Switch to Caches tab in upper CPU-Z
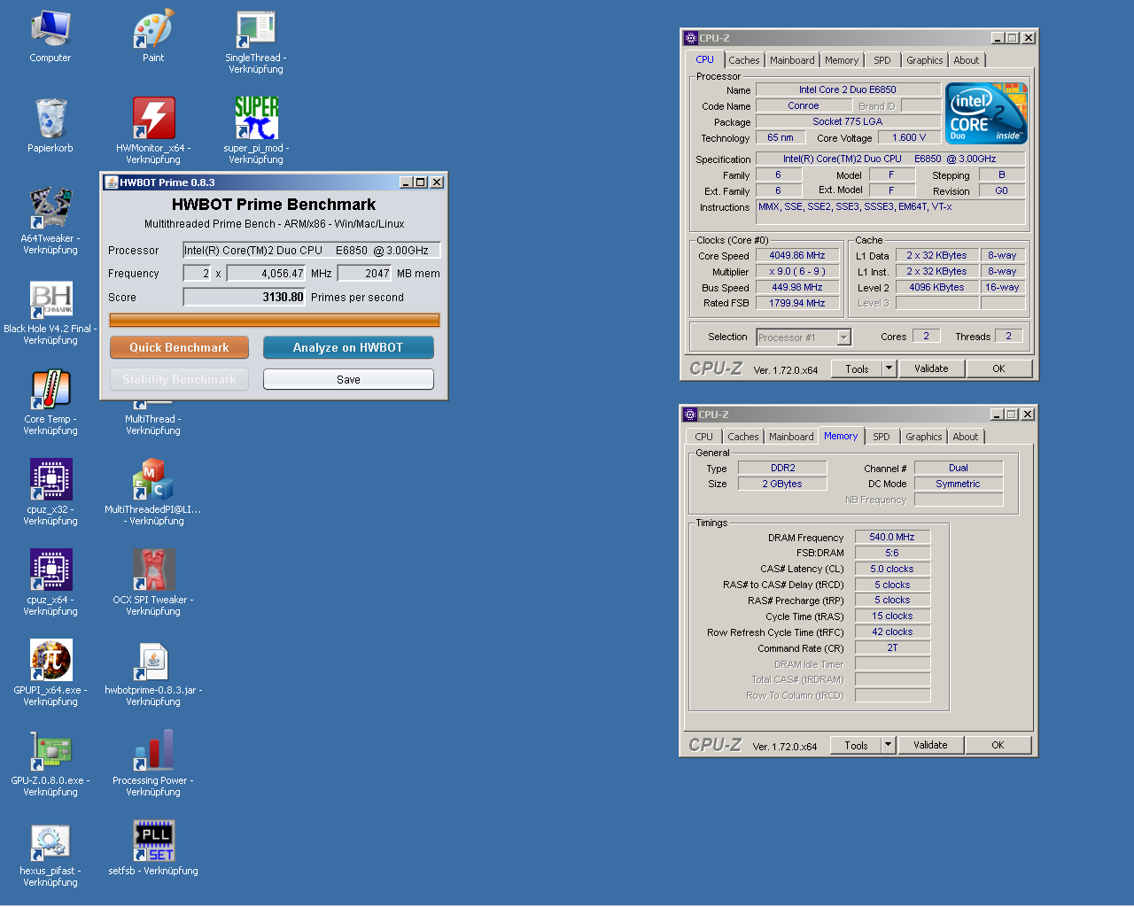Screen dimensions: 1134x907 click(x=744, y=60)
